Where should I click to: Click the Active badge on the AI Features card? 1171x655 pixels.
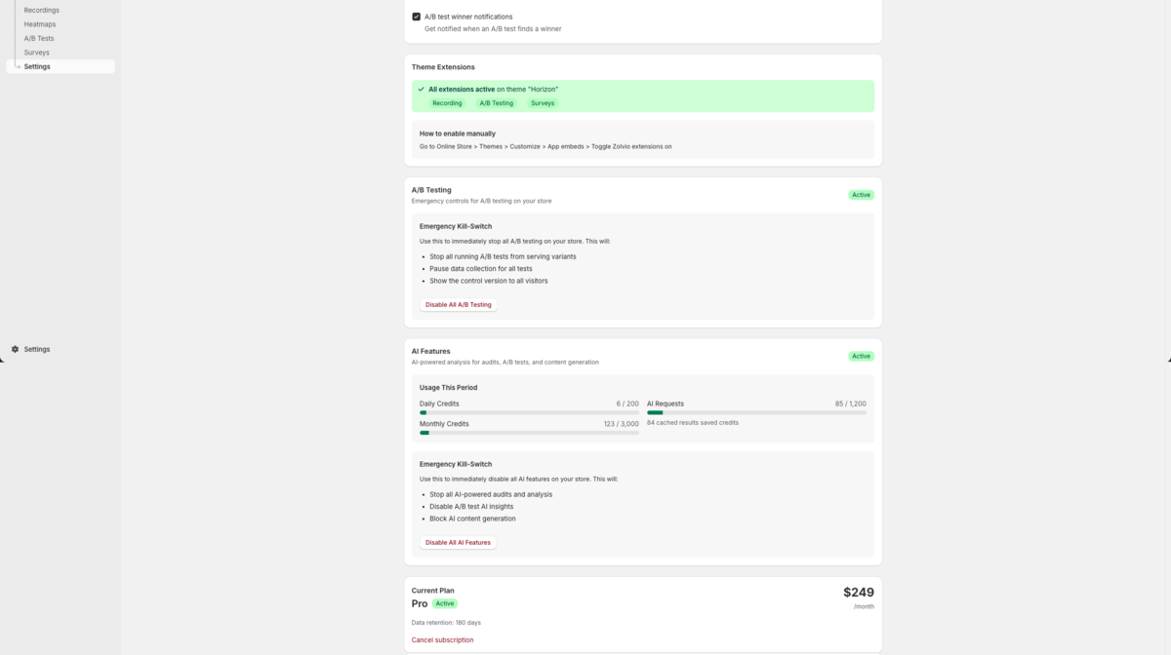coord(861,356)
